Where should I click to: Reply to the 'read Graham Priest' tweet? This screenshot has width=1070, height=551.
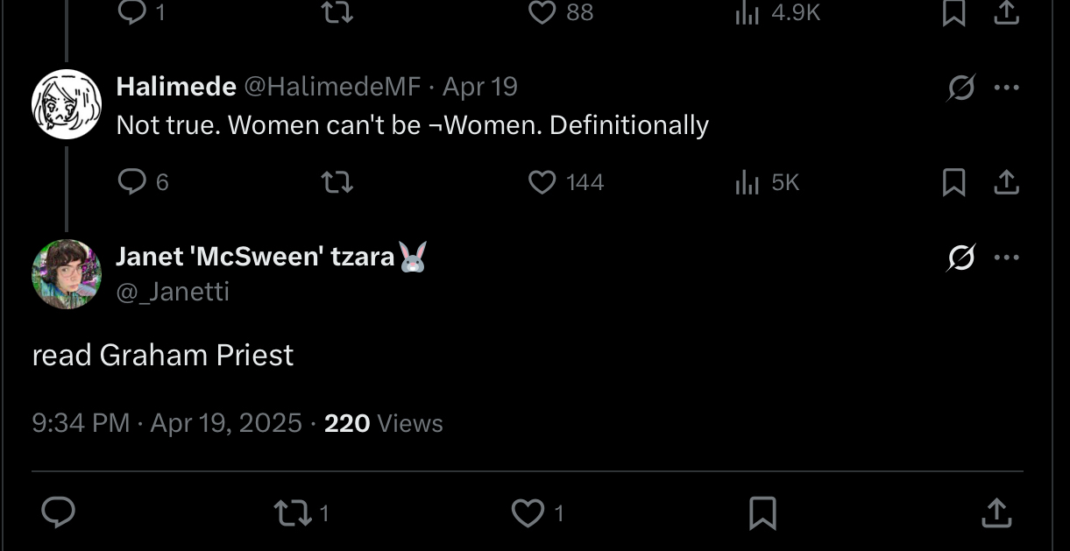click(x=58, y=512)
